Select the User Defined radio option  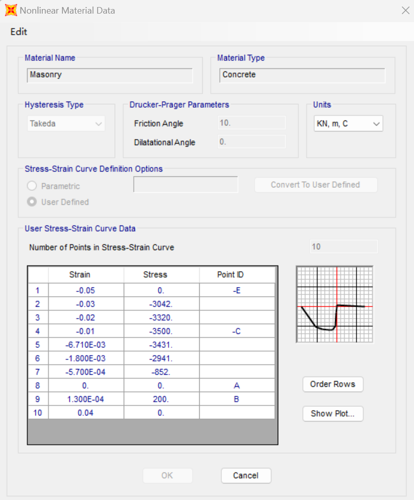(x=32, y=202)
